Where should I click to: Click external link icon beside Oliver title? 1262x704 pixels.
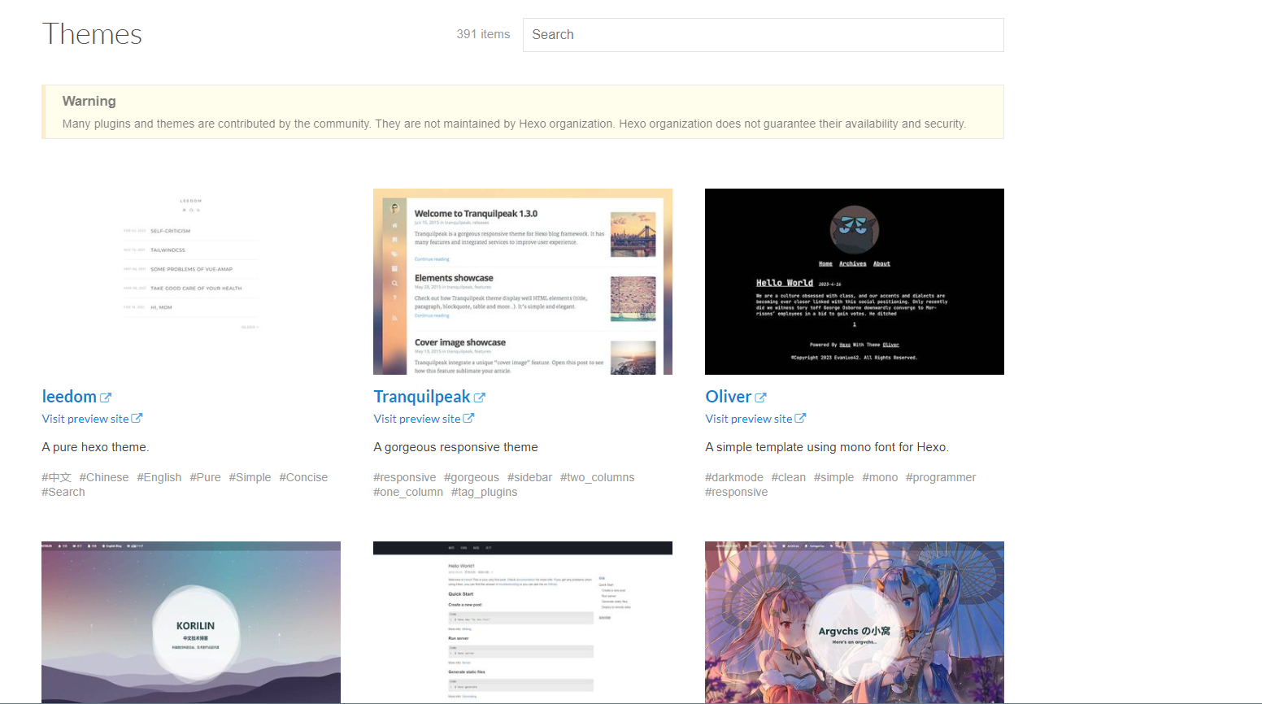[x=760, y=398]
